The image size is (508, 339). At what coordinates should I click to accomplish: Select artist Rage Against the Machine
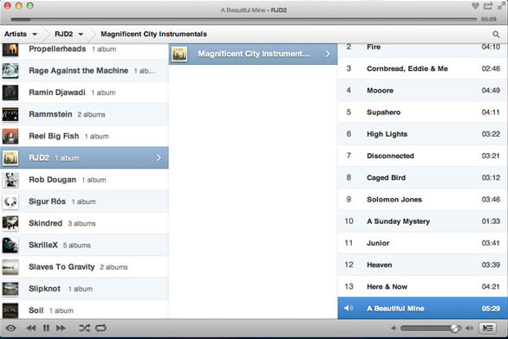point(84,71)
